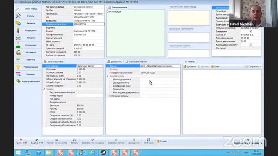Image resolution: width=278 pixels, height=156 pixels.
Task: Collapse the Доверенность group
Action: click(108, 76)
